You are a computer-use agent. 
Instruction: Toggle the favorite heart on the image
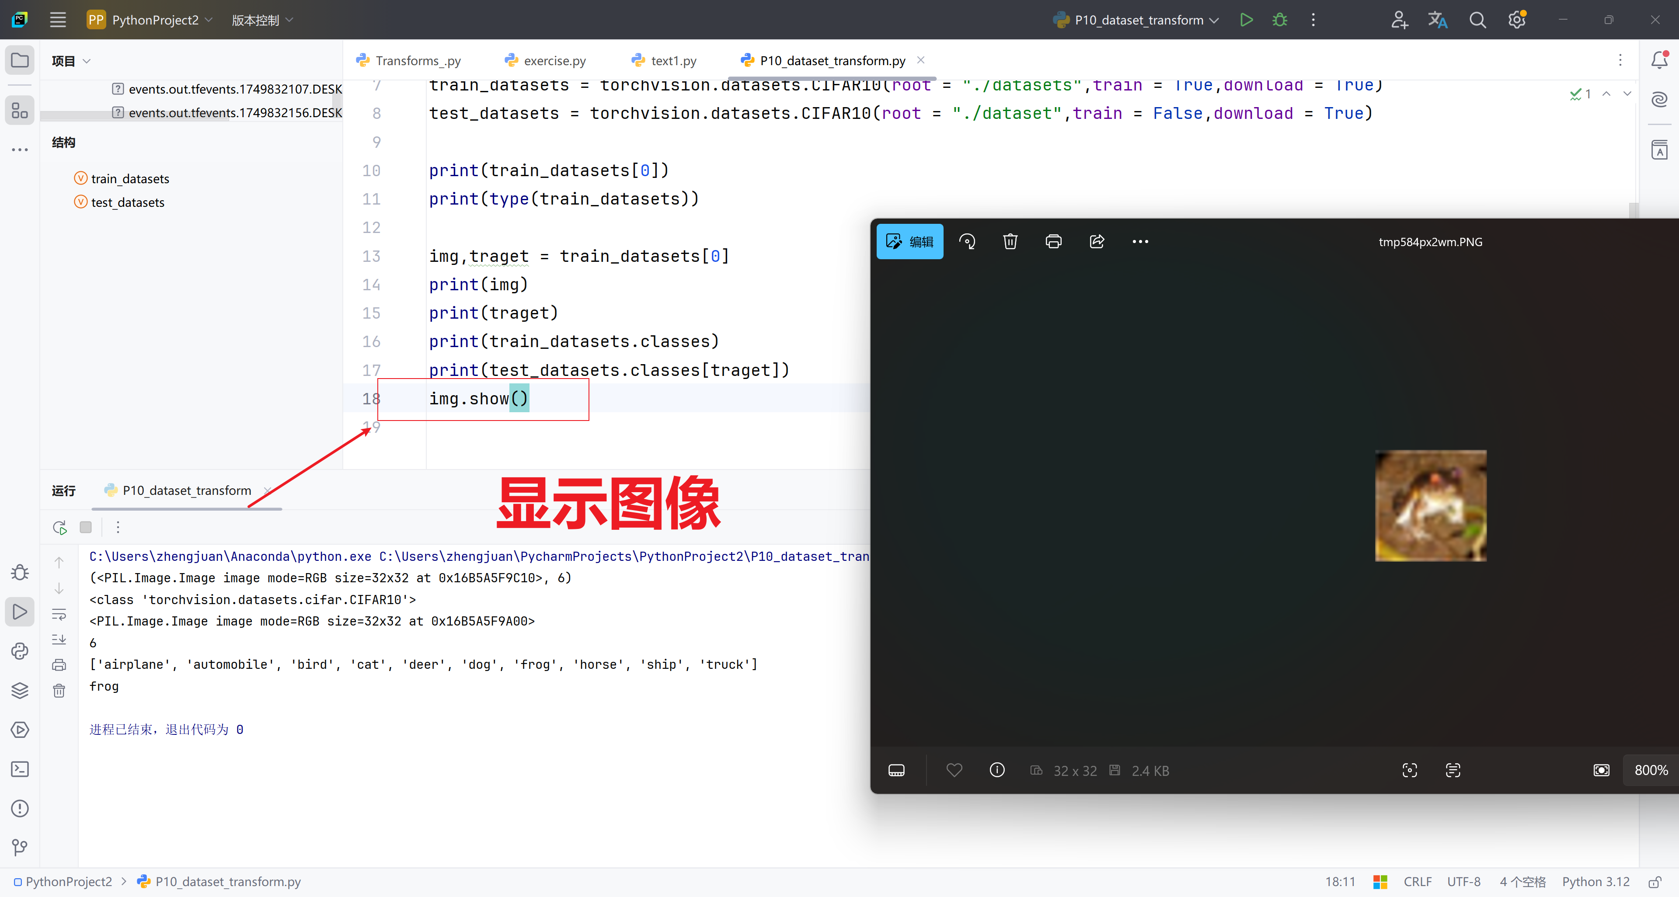(x=955, y=770)
